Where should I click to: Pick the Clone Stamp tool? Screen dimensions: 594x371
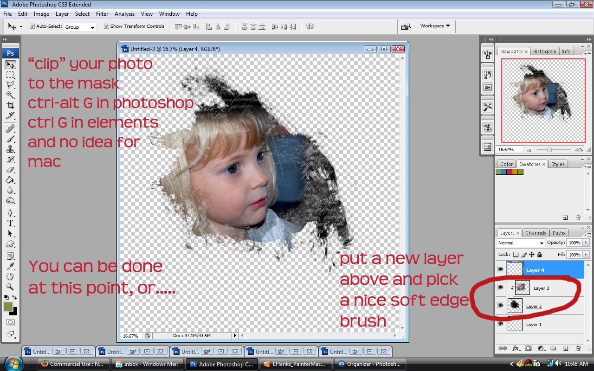point(10,149)
